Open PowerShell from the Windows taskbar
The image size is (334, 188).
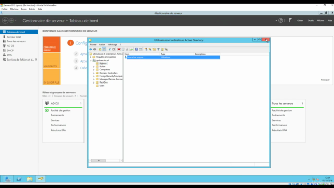pos(19,179)
